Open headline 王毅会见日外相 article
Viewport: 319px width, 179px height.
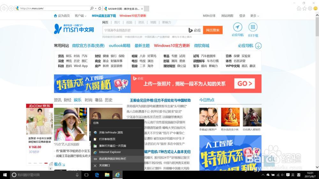[x=160, y=100]
